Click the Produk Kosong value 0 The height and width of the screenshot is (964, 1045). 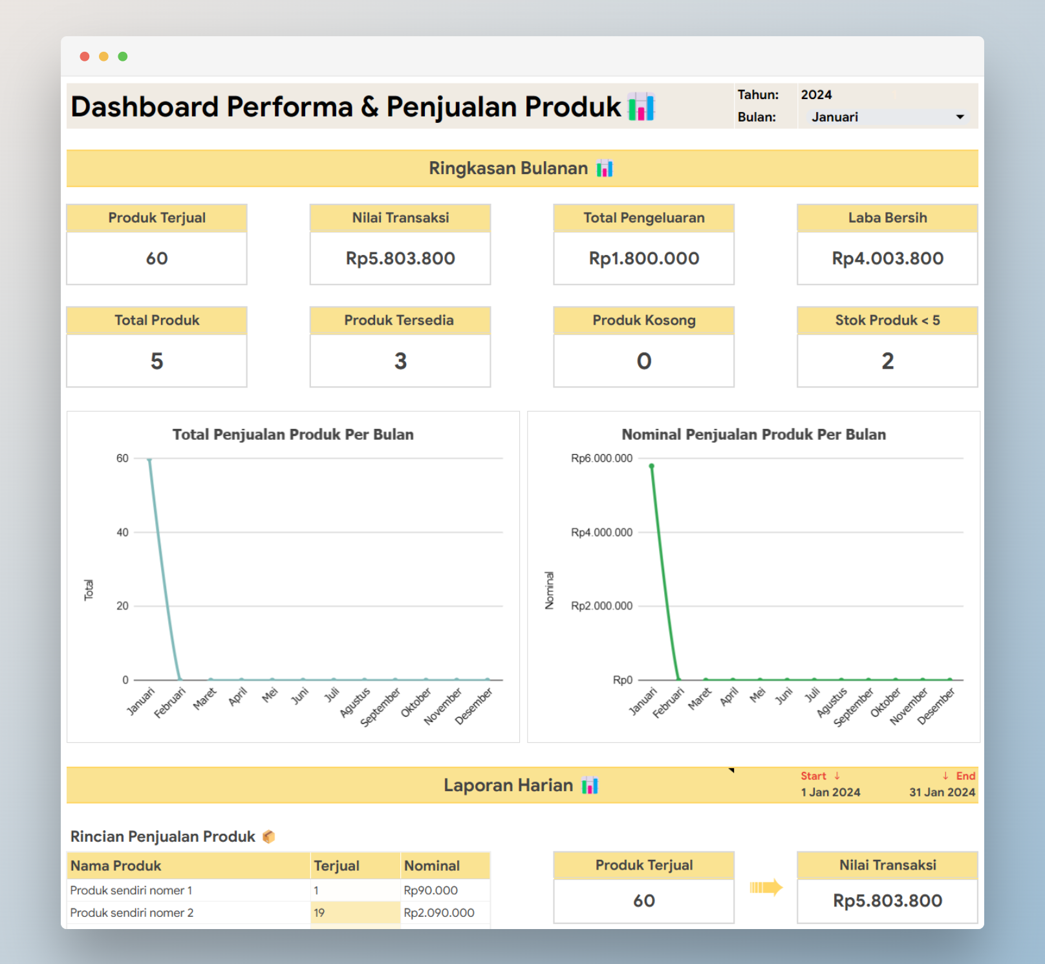pos(644,361)
